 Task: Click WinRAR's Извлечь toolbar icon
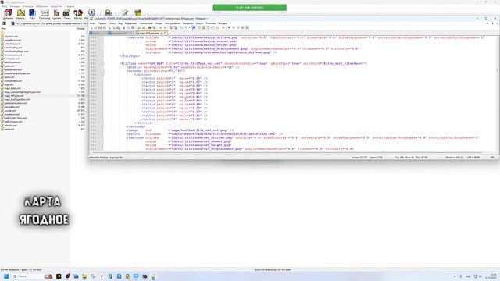(21, 13)
